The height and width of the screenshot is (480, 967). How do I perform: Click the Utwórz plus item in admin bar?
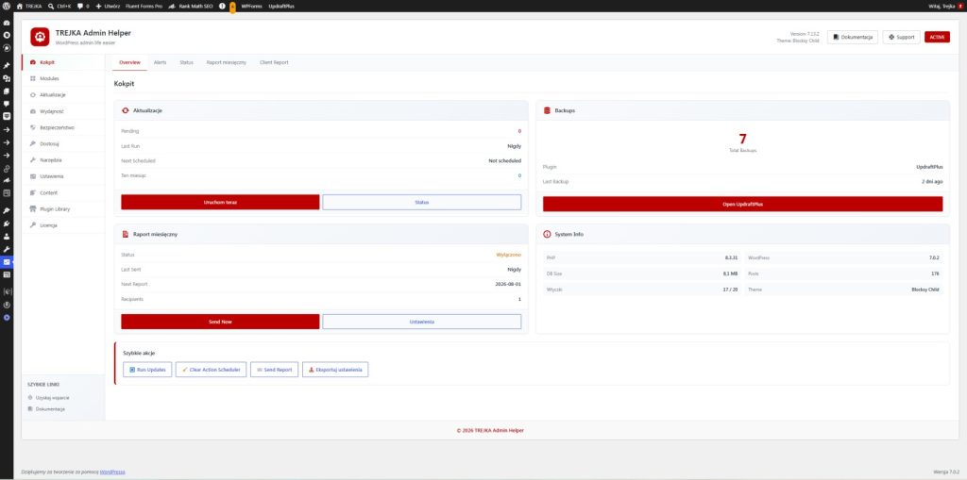[x=108, y=6]
